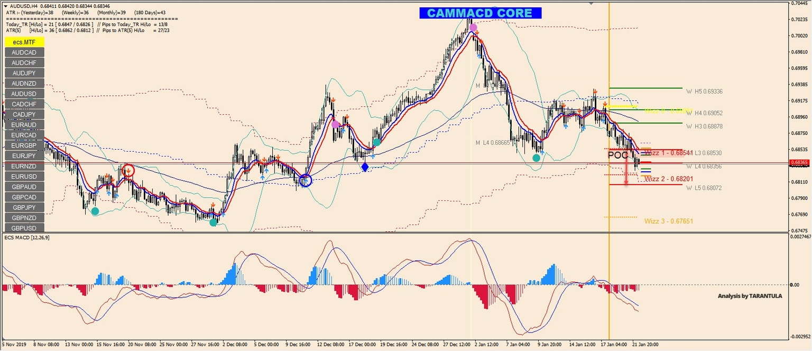Image resolution: width=812 pixels, height=351 pixels.
Task: Click the red POC label
Action: click(x=617, y=155)
